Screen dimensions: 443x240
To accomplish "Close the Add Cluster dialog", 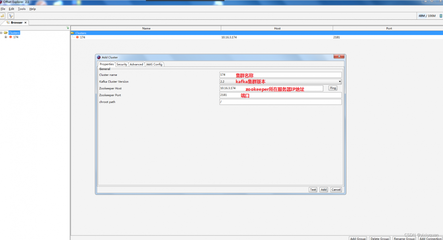I will 339,56.
